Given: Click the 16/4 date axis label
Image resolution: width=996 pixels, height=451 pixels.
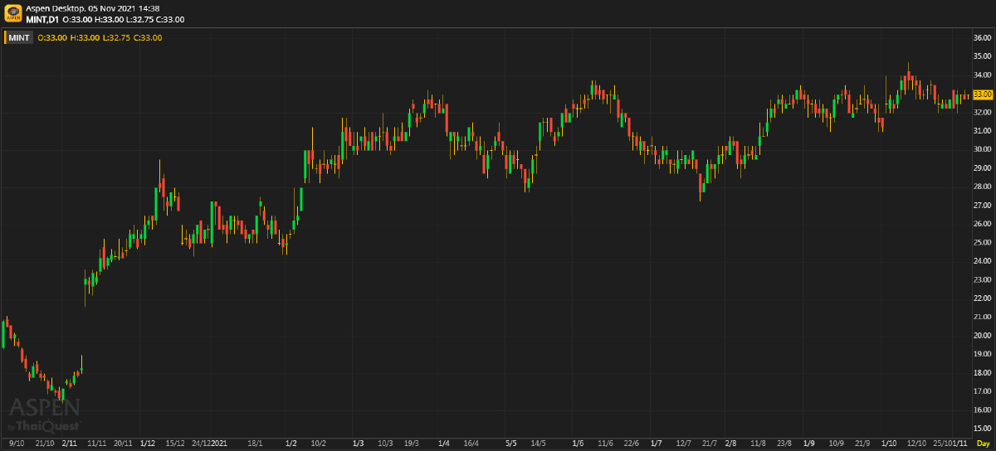Looking at the screenshot, I should 471,444.
